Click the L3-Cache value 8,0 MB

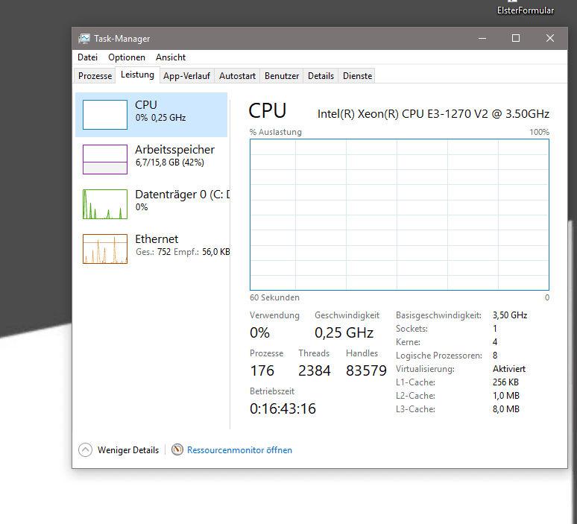pyautogui.click(x=506, y=409)
